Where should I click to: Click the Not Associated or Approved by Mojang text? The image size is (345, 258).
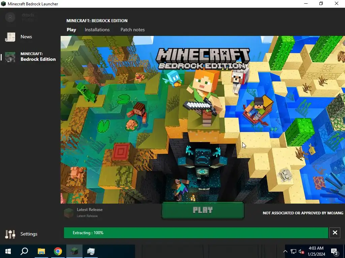coord(303,213)
